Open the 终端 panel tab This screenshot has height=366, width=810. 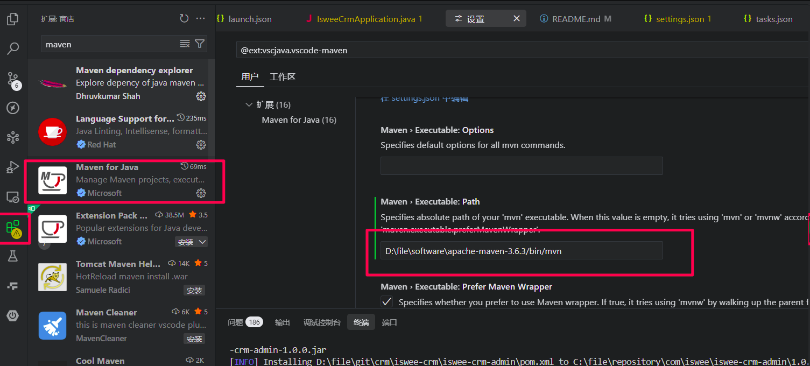click(x=361, y=322)
